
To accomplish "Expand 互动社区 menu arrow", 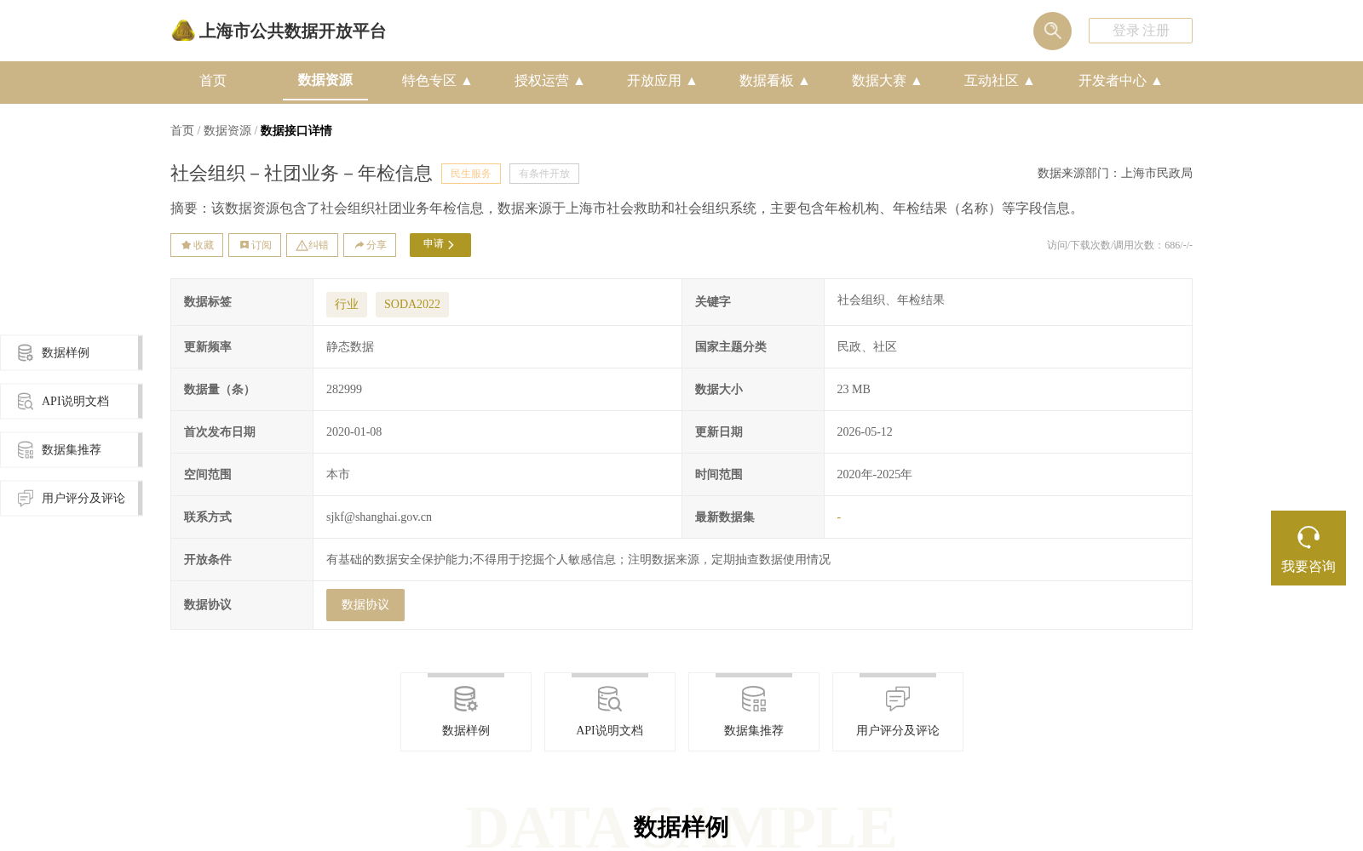I will click(1029, 81).
